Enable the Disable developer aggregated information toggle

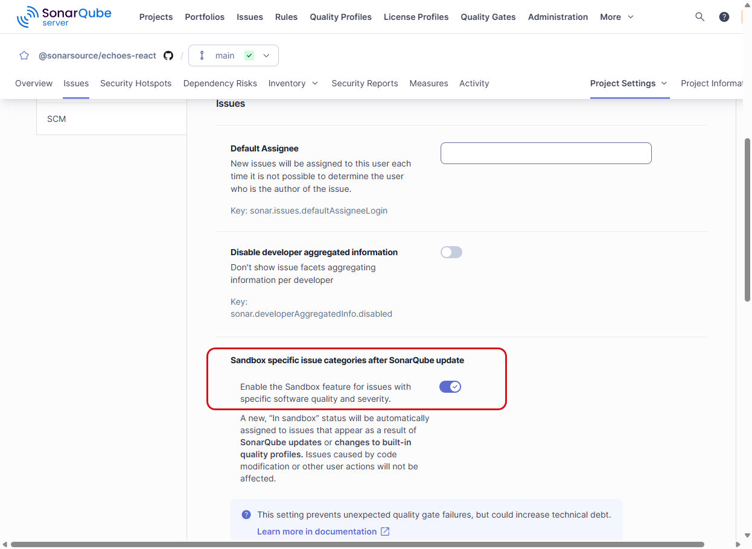[451, 252]
